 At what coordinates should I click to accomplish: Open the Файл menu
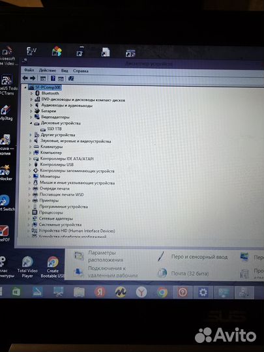point(29,70)
